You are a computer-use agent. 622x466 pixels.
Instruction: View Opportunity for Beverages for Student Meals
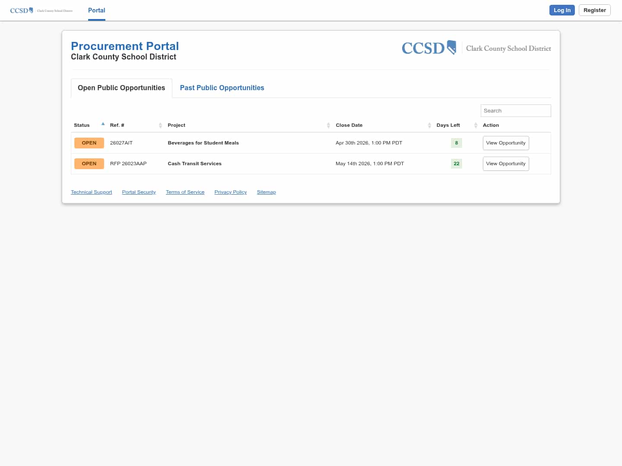(505, 143)
